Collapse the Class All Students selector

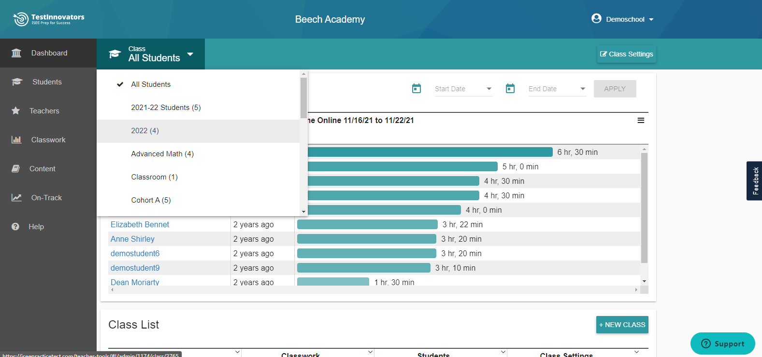[151, 54]
